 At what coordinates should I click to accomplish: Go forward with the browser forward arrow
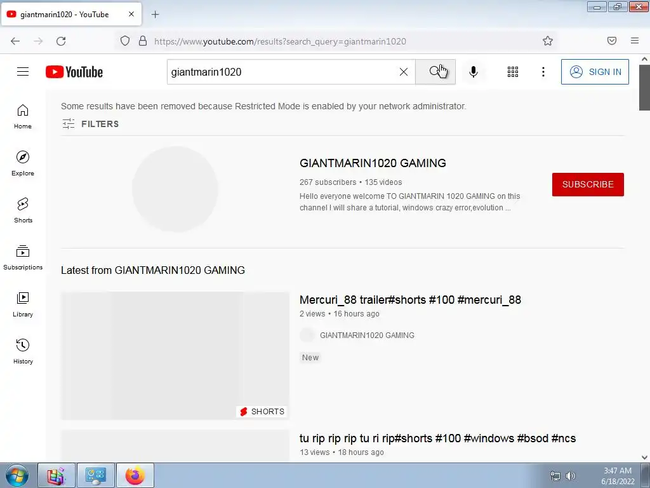38,41
